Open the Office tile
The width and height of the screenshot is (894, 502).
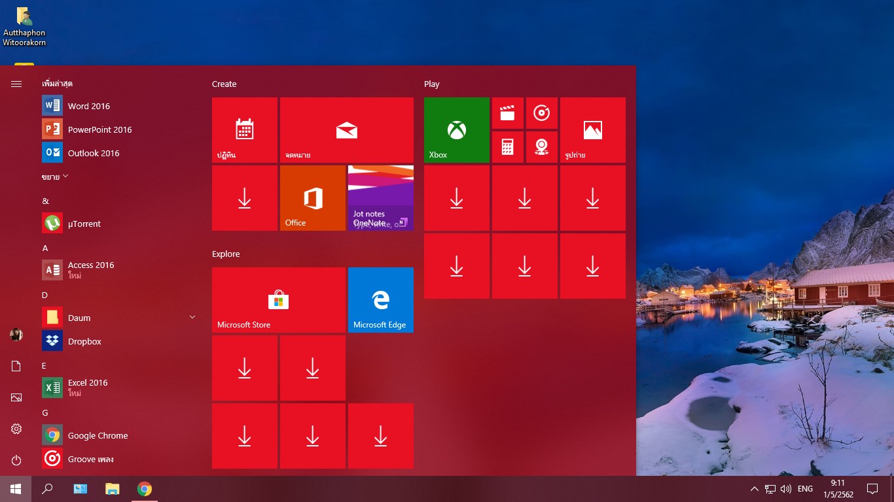[313, 198]
